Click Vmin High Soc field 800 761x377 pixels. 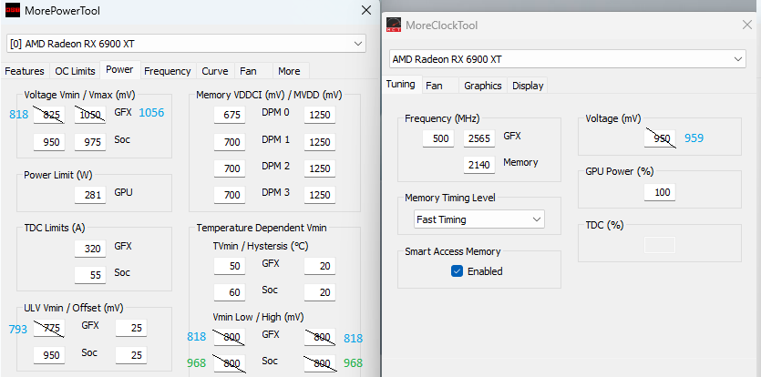click(x=320, y=363)
